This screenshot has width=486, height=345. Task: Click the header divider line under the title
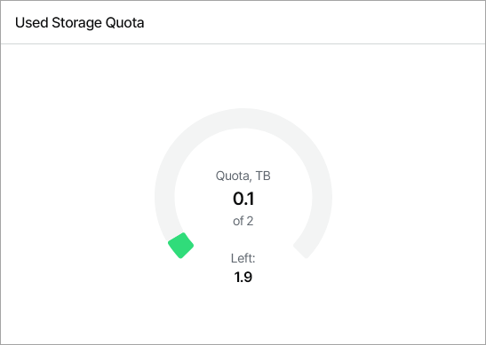pyautogui.click(x=243, y=44)
